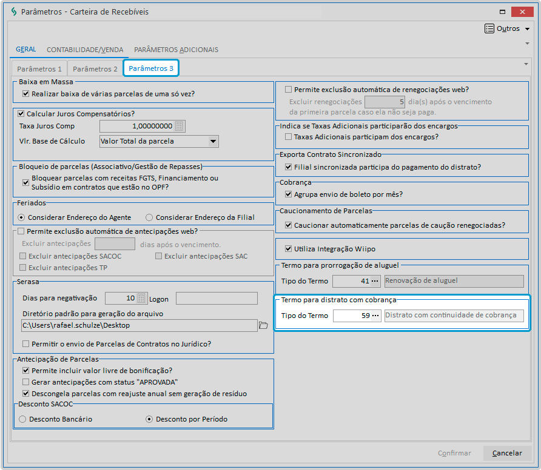Toggle Caucionar automaticamente parcelas de caução
541x470 pixels.
(289, 225)
